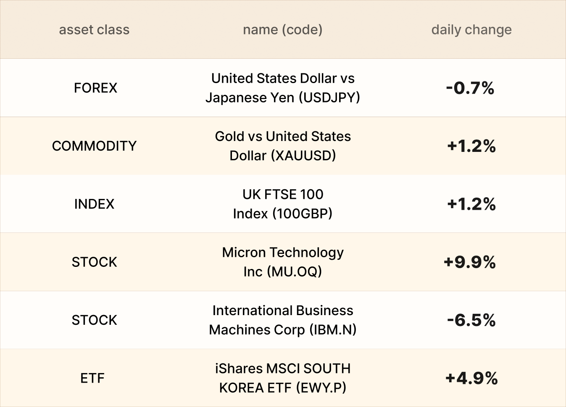Viewport: 566px width, 407px height.
Task: Open International Business Machines Corp (IBM.N)
Action: point(283,320)
